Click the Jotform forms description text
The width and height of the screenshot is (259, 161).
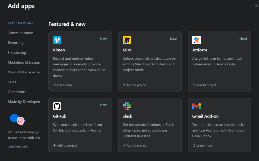pos(217,62)
